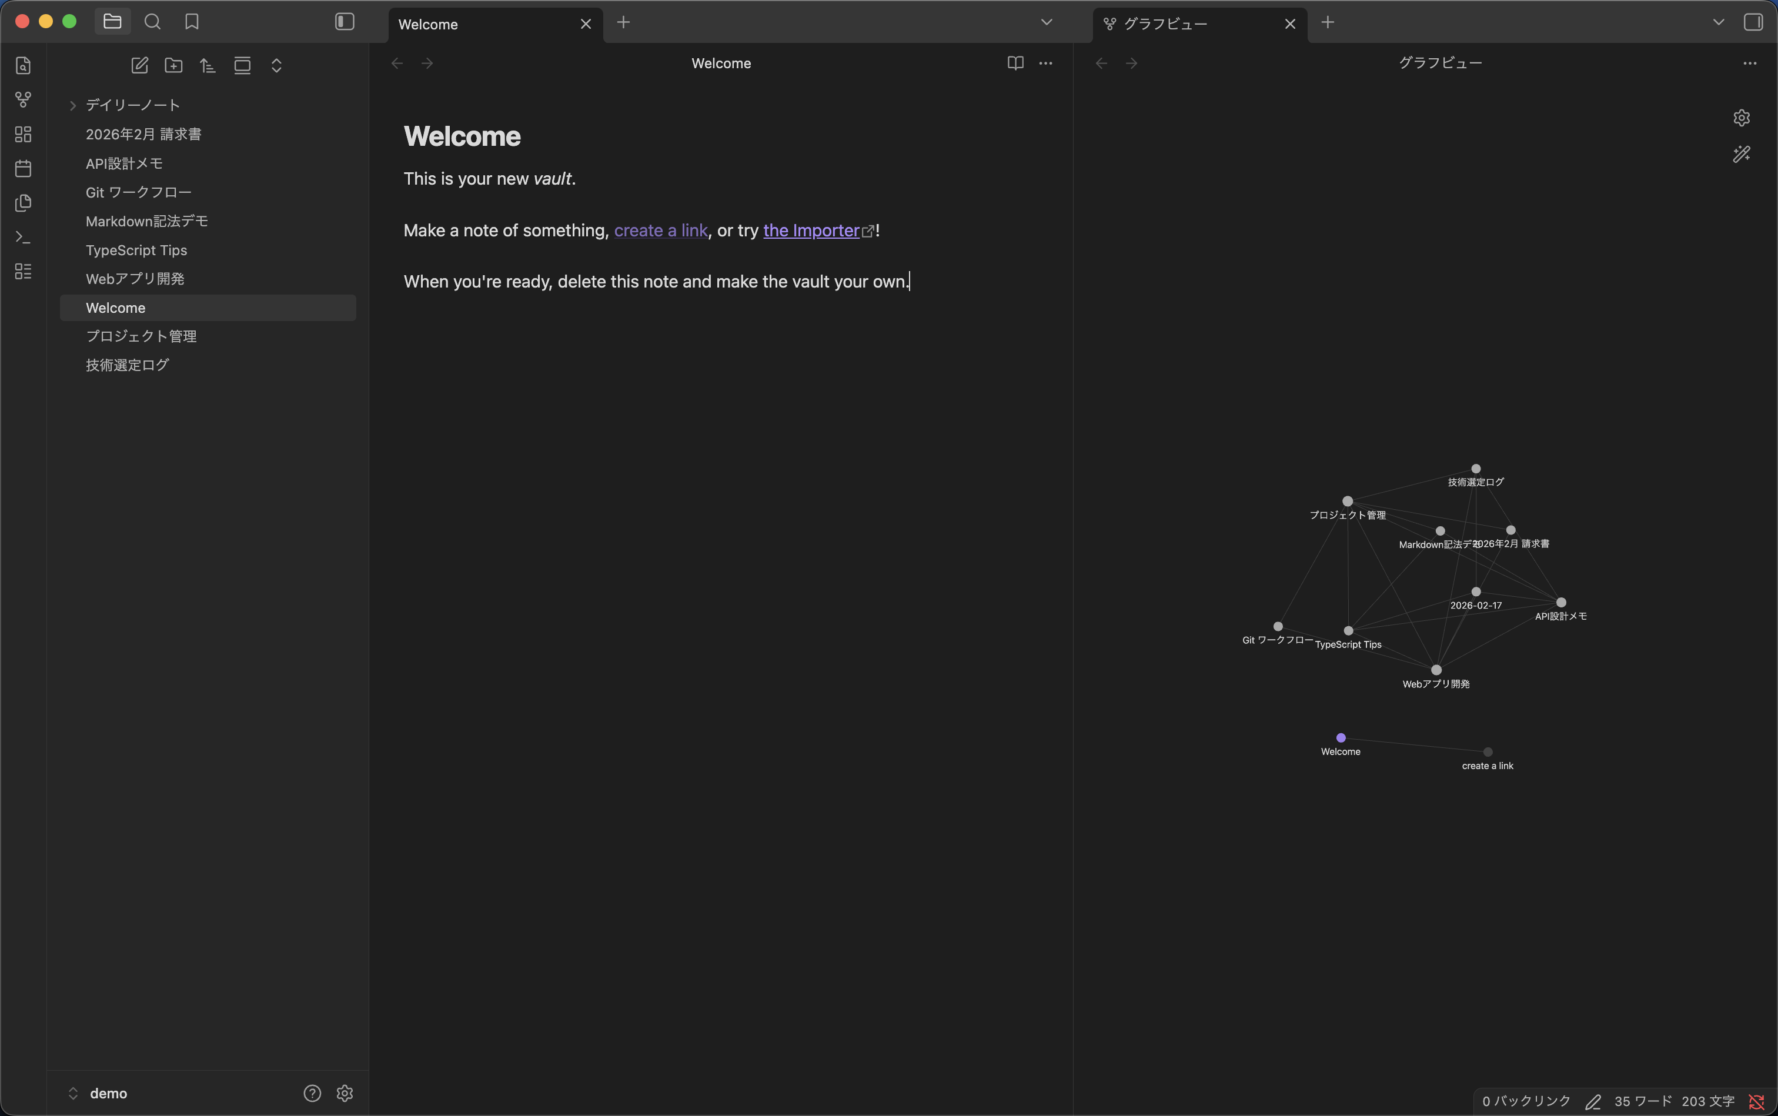Open the graph view ribbon icon
This screenshot has height=1116, width=1778.
click(x=23, y=99)
